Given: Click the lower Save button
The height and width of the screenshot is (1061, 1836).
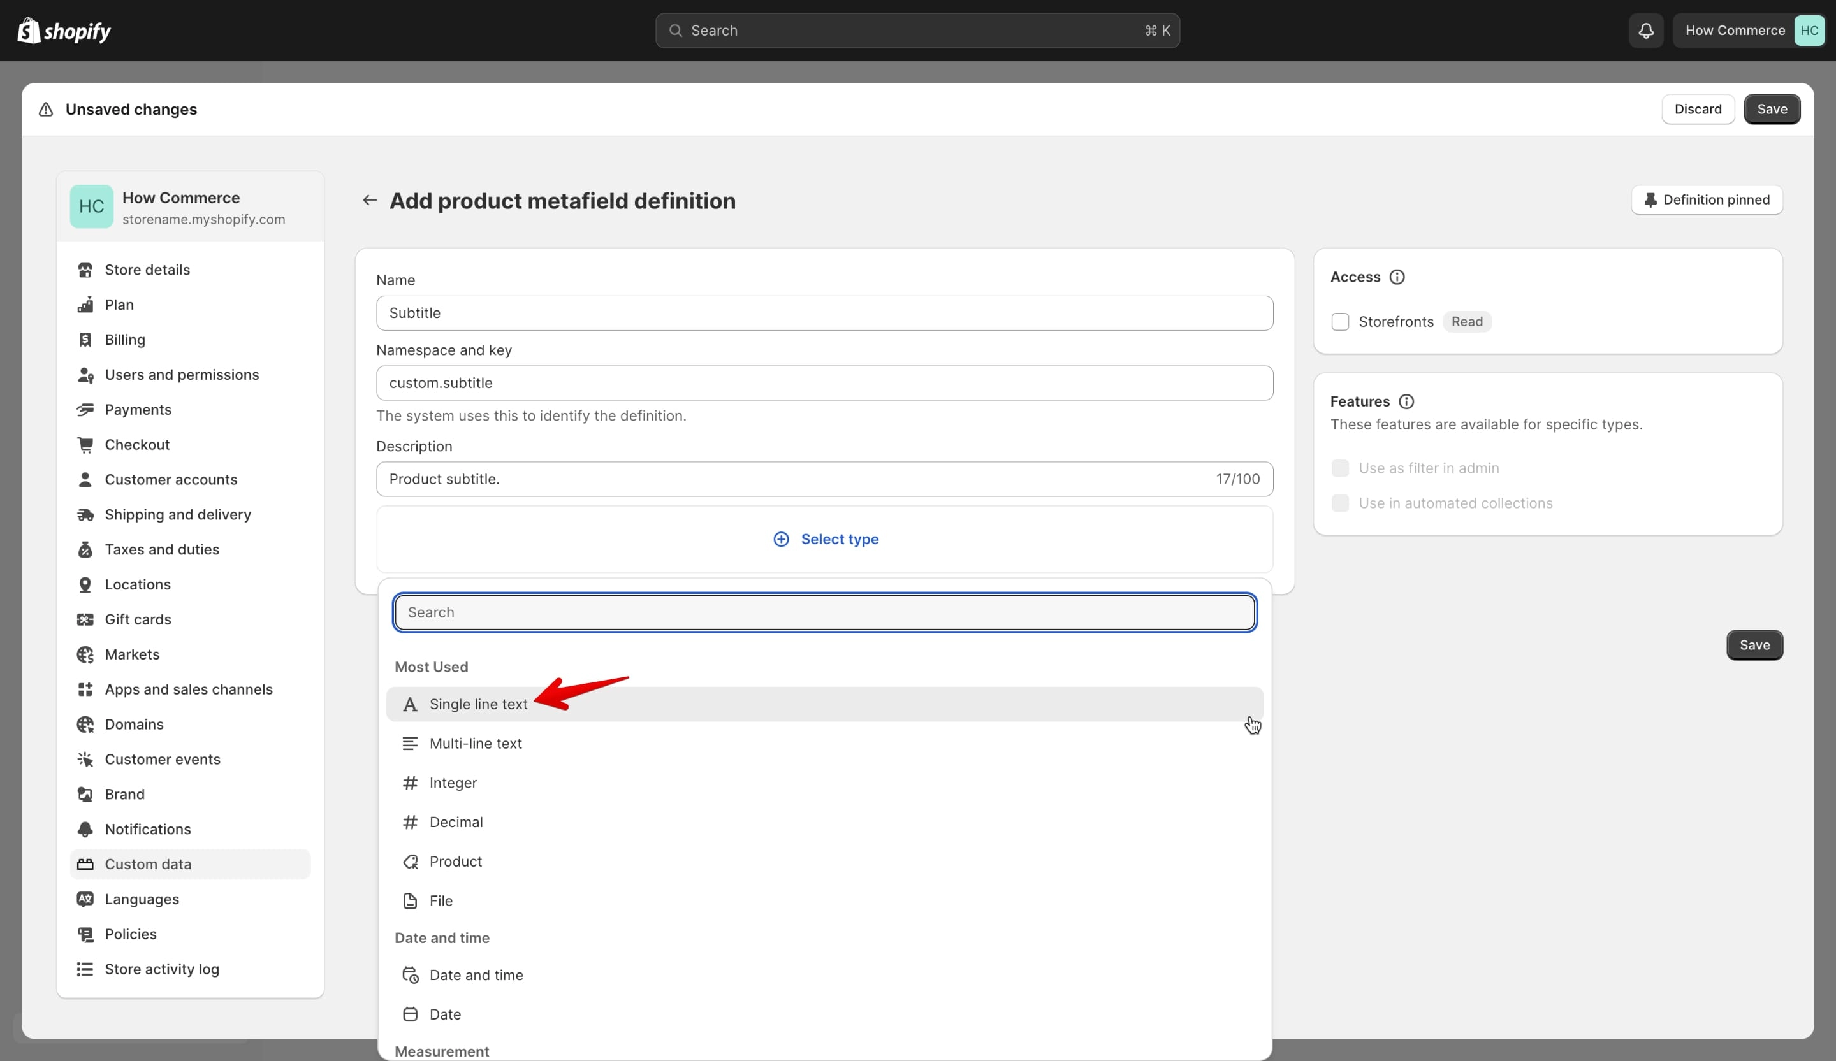Looking at the screenshot, I should click(1754, 645).
